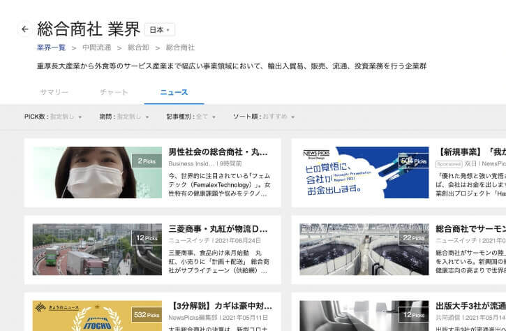Expand the ソート順 sort dropdown

pos(264,117)
